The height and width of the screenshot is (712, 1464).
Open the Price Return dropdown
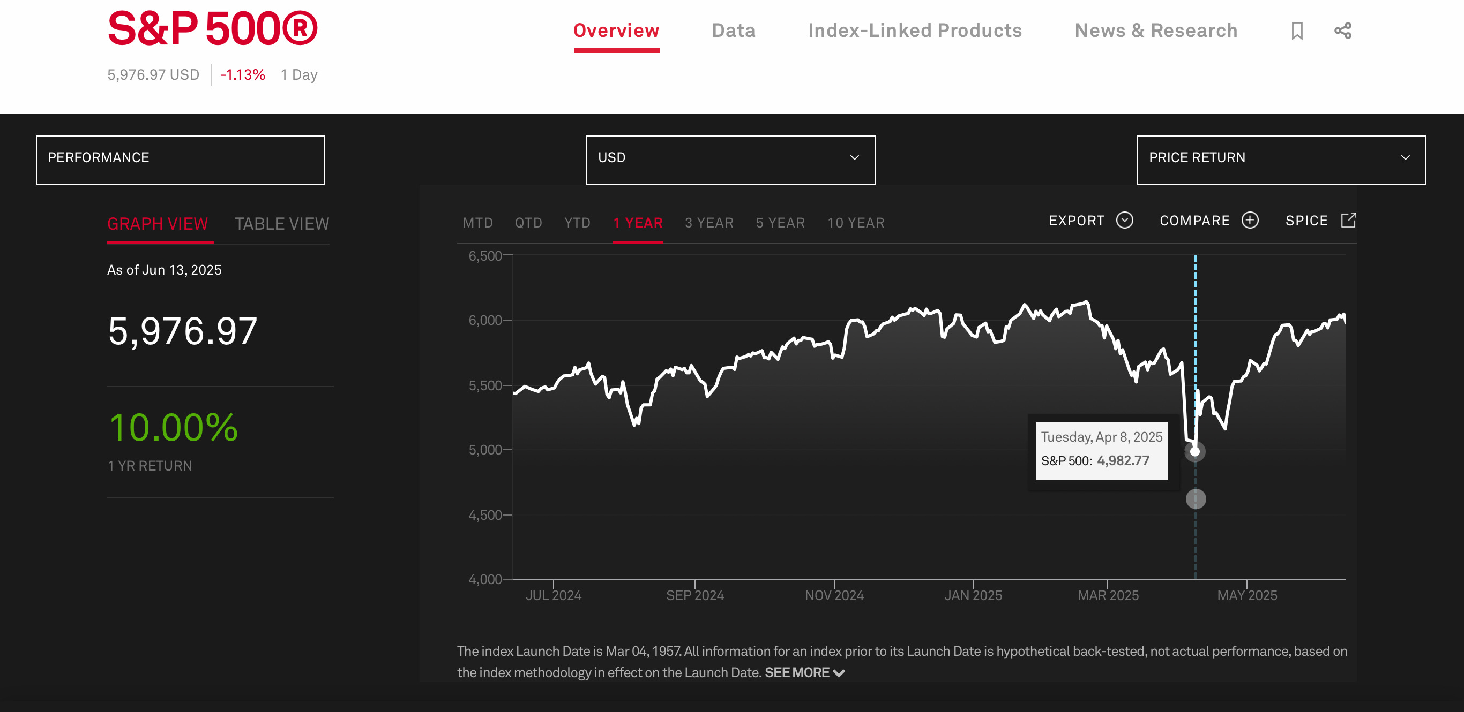(1281, 160)
